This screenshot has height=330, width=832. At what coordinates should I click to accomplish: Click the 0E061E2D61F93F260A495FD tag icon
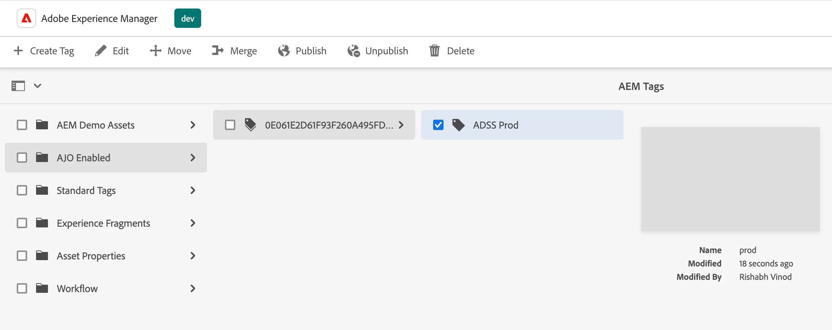pyautogui.click(x=250, y=125)
